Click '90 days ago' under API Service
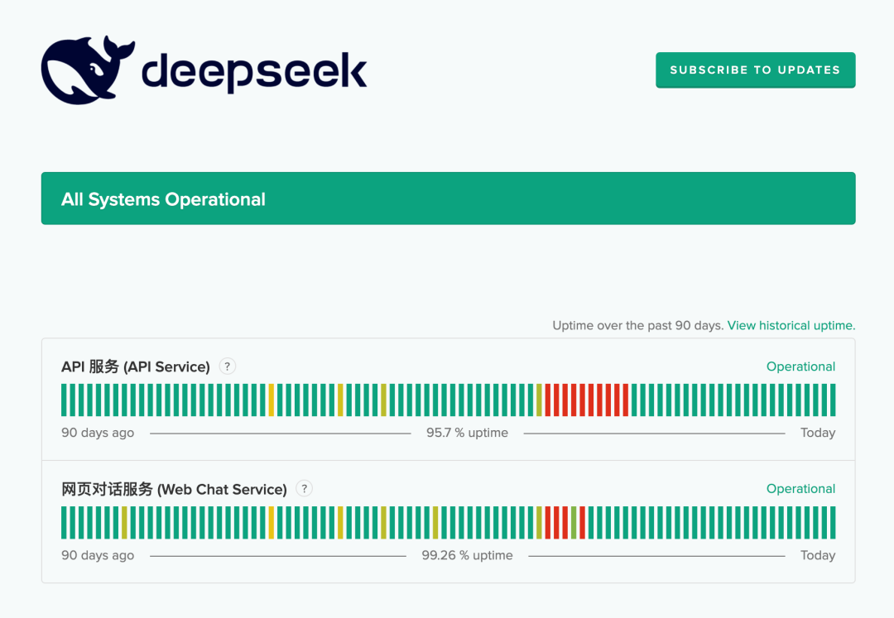The width and height of the screenshot is (894, 618). (98, 433)
